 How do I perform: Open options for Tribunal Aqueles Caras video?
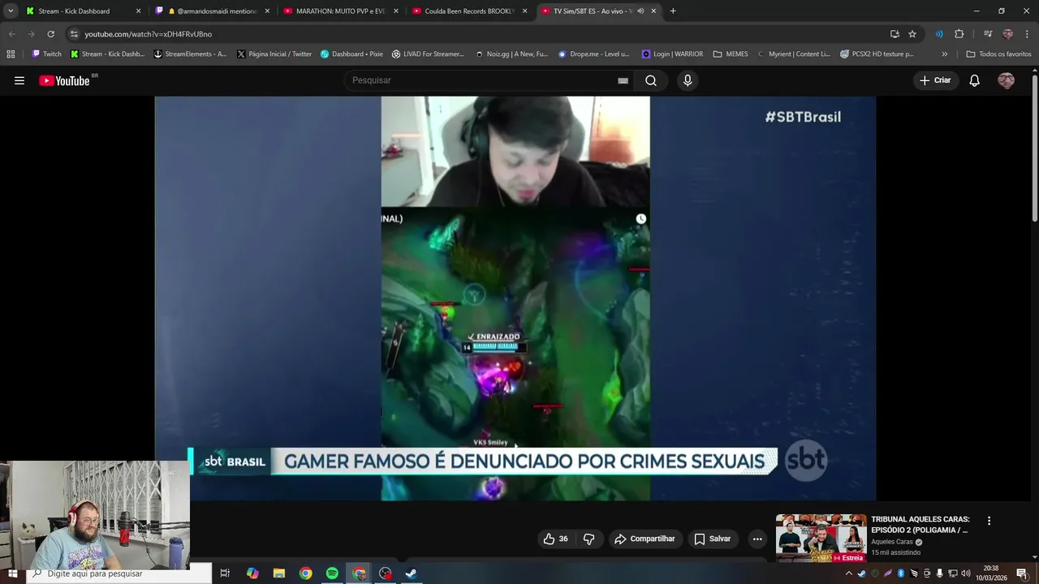pyautogui.click(x=989, y=521)
